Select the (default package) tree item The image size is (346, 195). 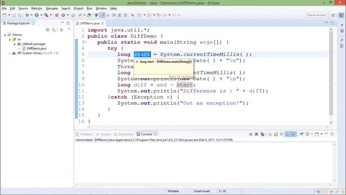click(31, 44)
